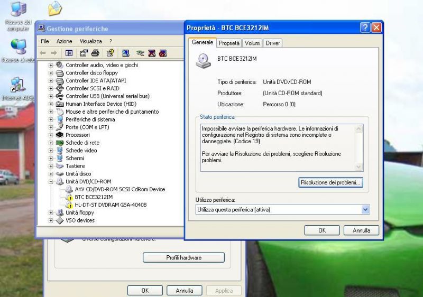
Task: Open the Utilizzo periferica dropdown
Action: coord(365,209)
